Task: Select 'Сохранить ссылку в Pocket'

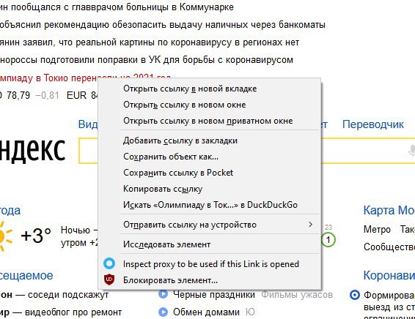Action: (209, 173)
